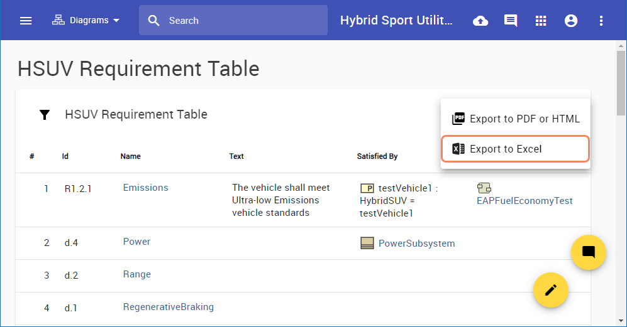Open the vertical three-dot more menu

click(601, 21)
